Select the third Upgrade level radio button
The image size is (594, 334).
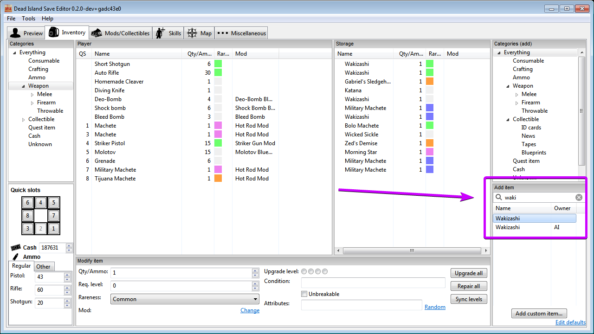[318, 271]
